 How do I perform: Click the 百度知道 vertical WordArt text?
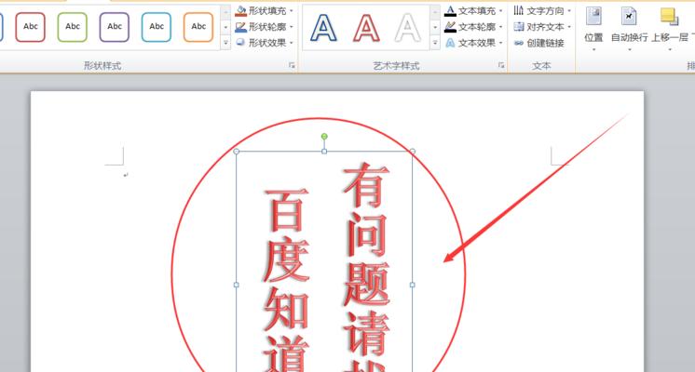pos(286,281)
